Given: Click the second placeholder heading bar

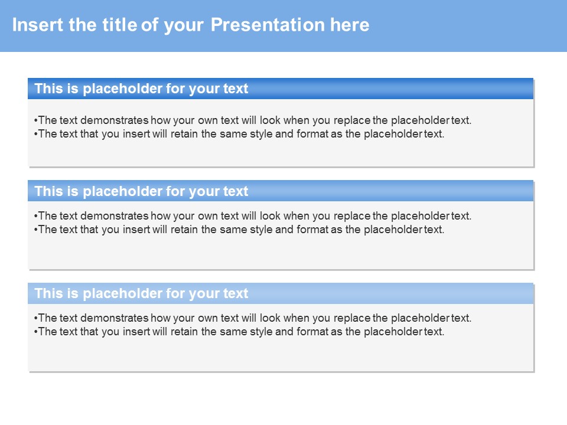Looking at the screenshot, I should [x=280, y=191].
